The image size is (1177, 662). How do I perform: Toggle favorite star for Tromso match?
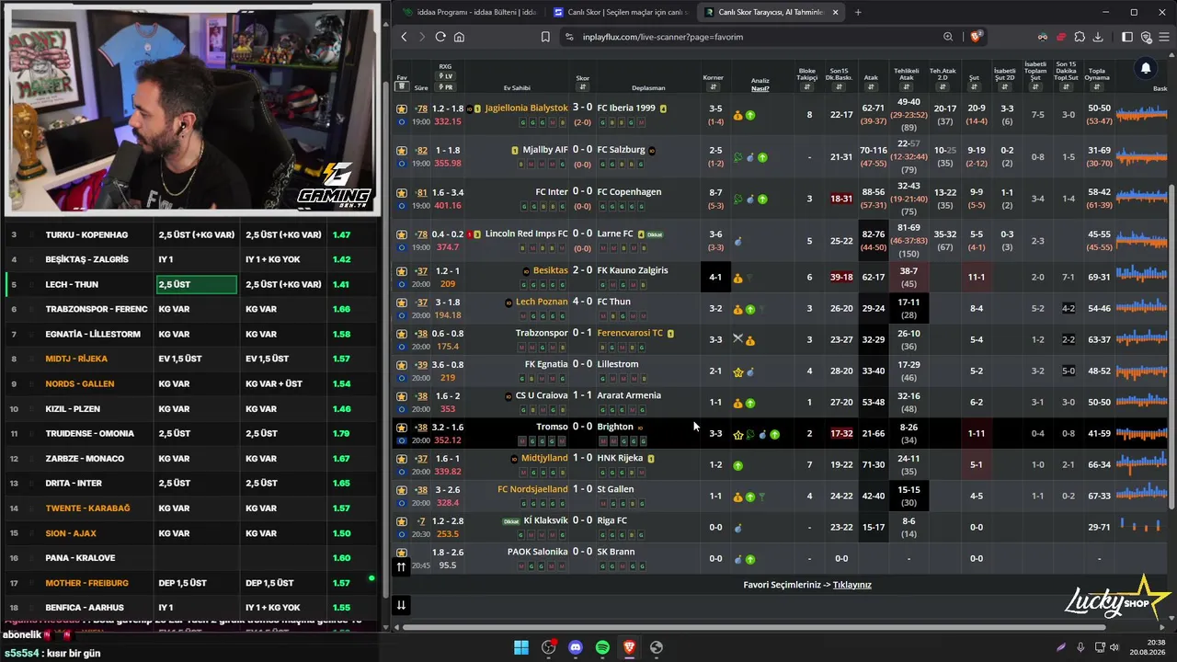point(402,428)
